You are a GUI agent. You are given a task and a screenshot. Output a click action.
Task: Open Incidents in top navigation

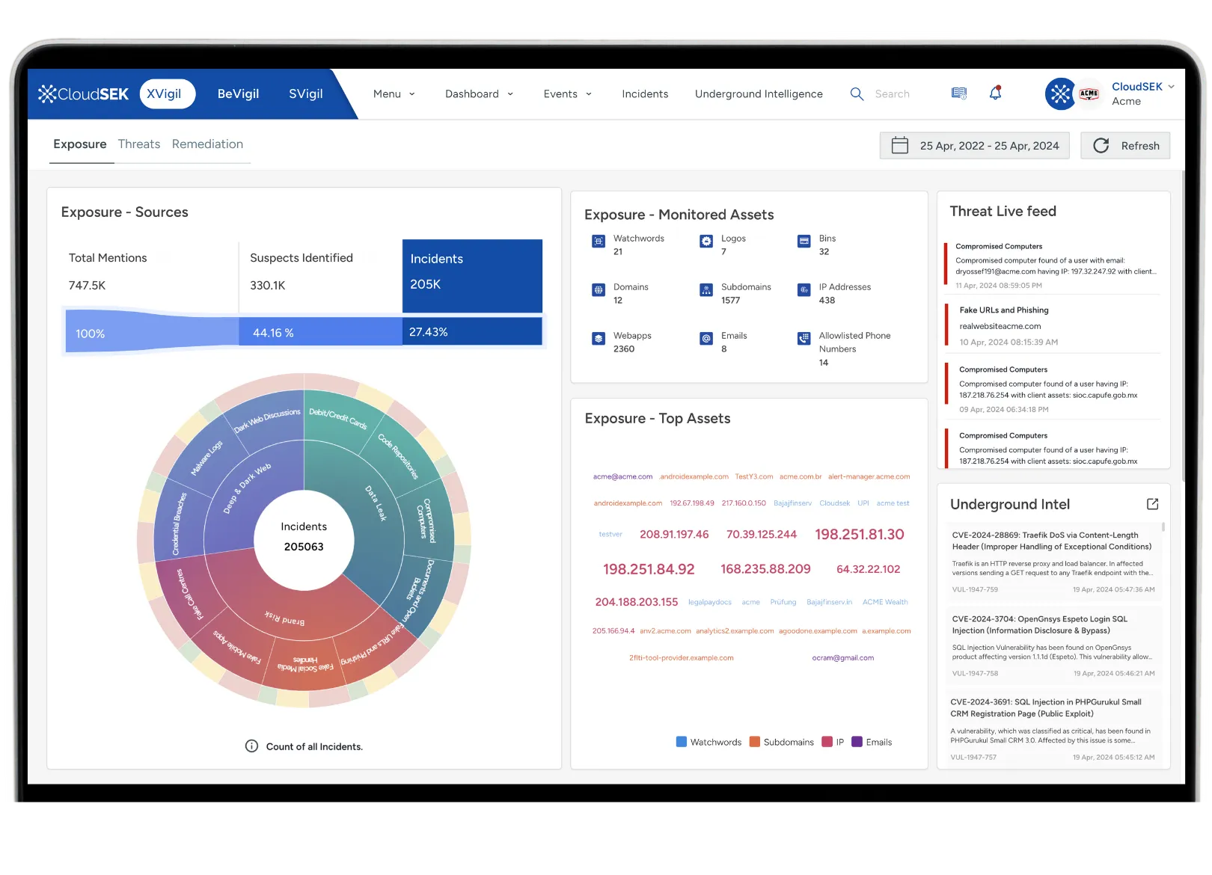[645, 94]
